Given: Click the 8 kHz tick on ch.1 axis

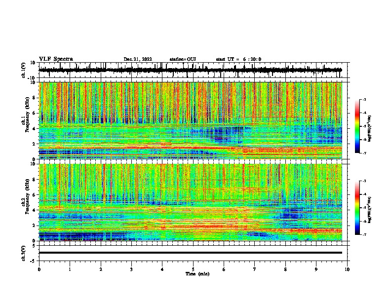Looking at the screenshot, I should (x=35, y=98).
